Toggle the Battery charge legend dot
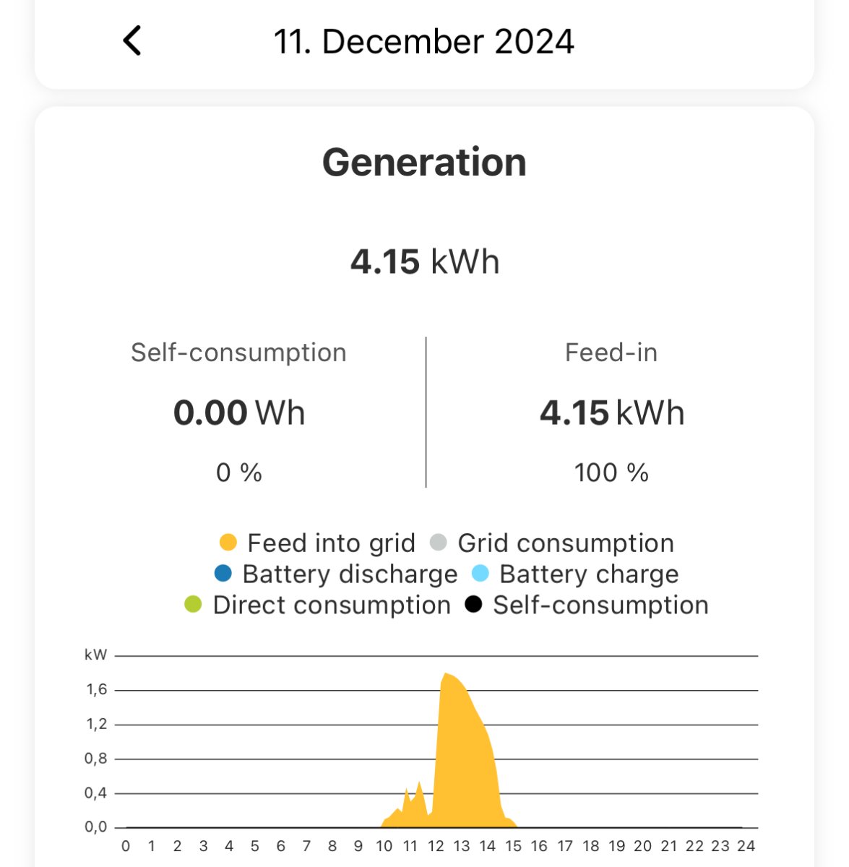The height and width of the screenshot is (867, 849). point(480,574)
